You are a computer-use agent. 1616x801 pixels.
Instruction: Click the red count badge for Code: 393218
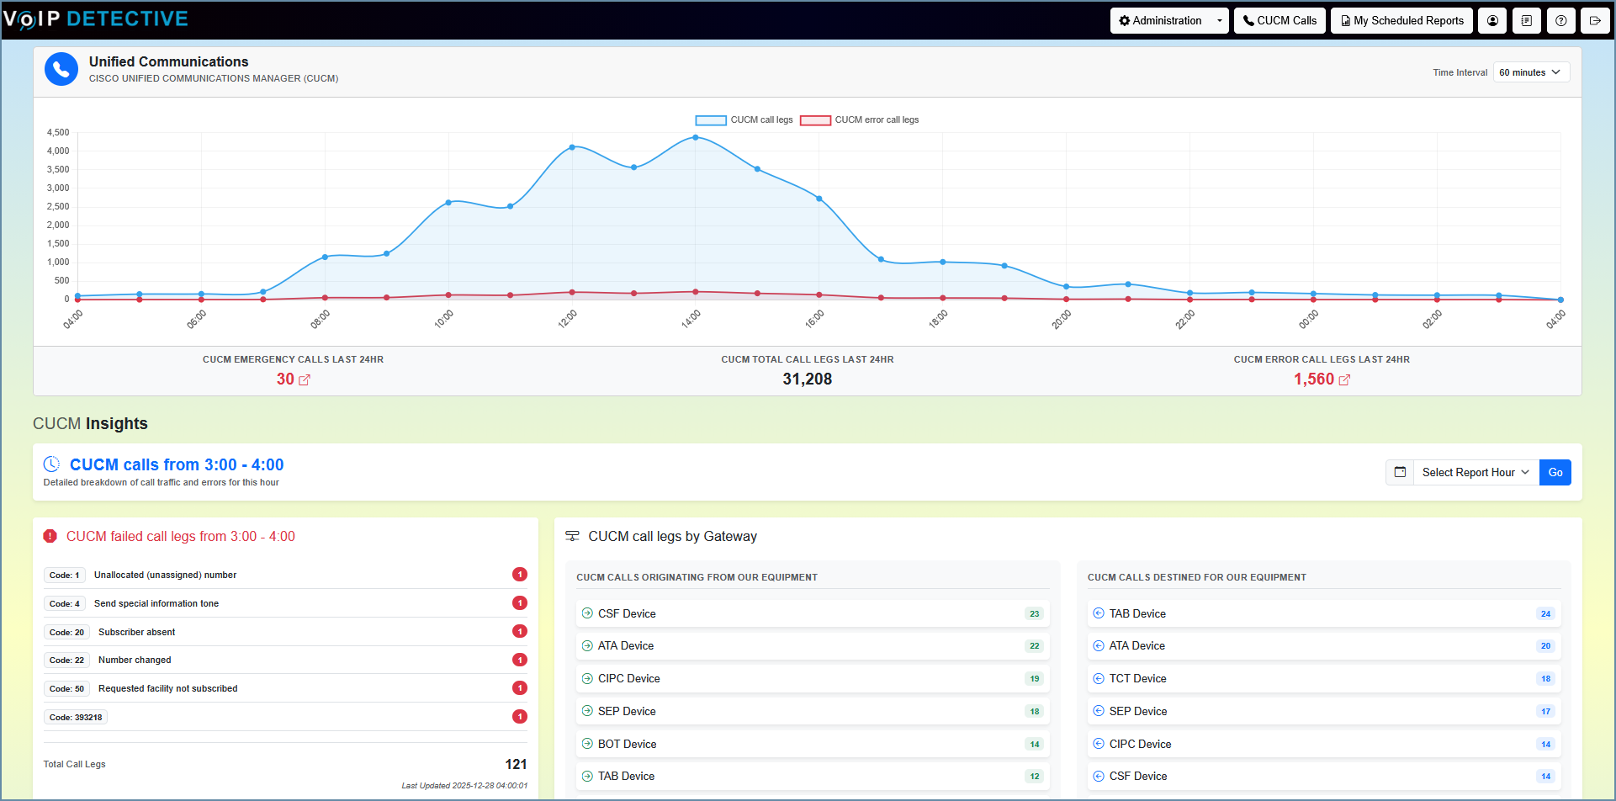[x=520, y=717]
